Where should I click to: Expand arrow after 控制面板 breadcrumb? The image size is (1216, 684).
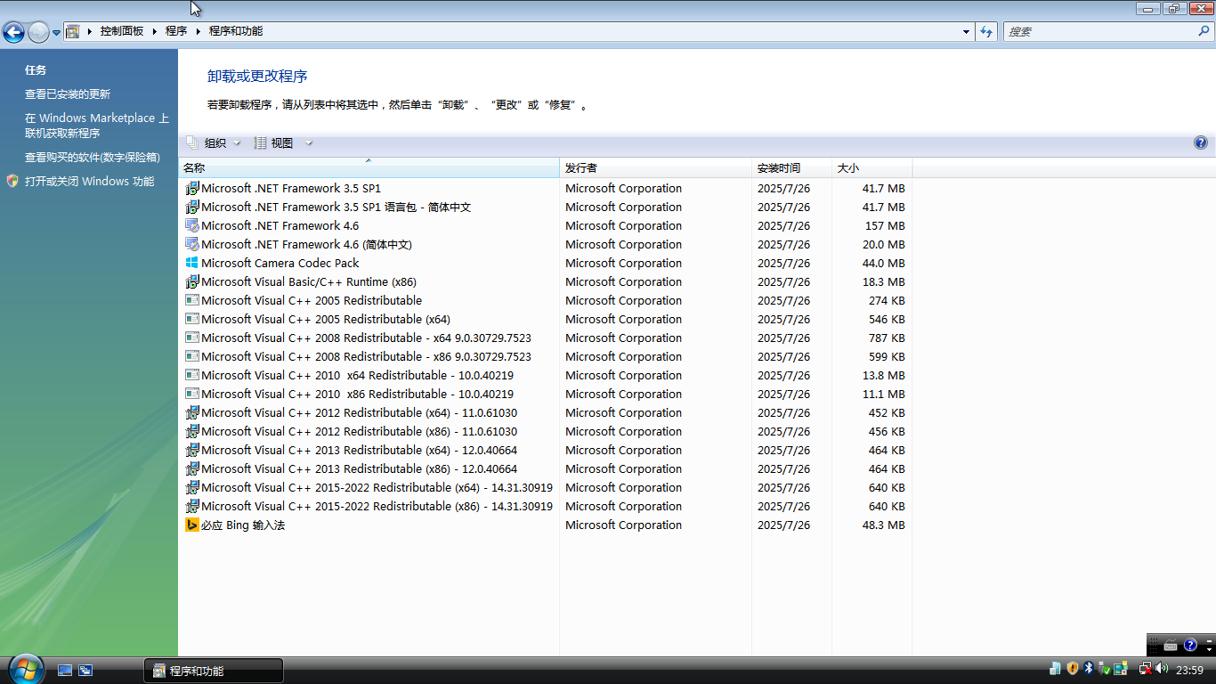[x=154, y=31]
